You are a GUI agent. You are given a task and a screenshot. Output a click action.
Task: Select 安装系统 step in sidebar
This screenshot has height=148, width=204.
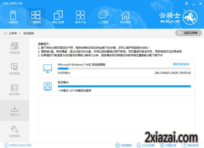(14, 131)
